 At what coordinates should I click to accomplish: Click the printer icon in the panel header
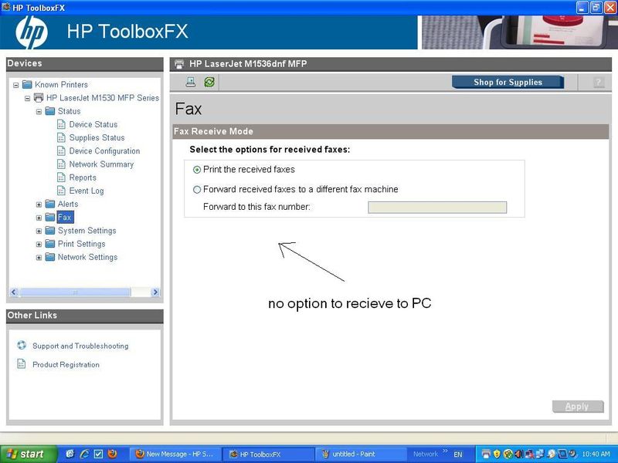click(x=179, y=64)
